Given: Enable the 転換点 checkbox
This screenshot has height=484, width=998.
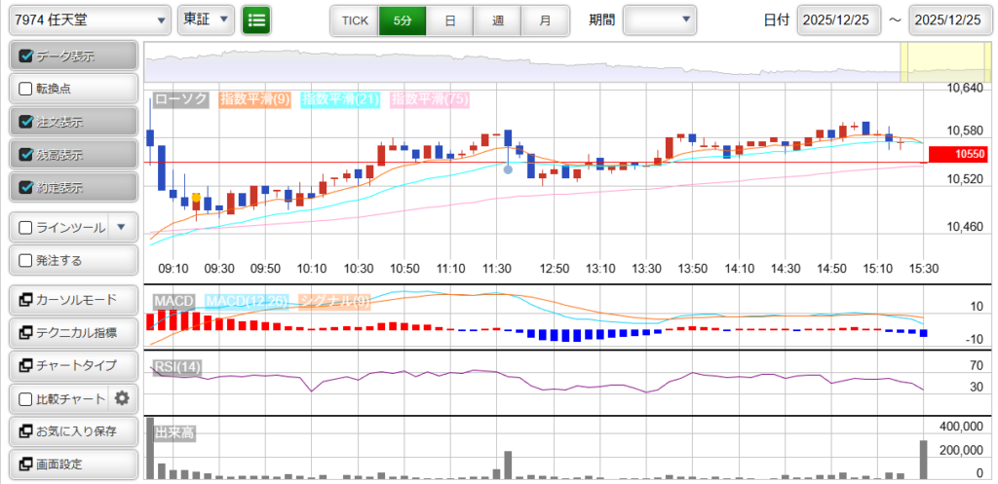Looking at the screenshot, I should click(26, 89).
